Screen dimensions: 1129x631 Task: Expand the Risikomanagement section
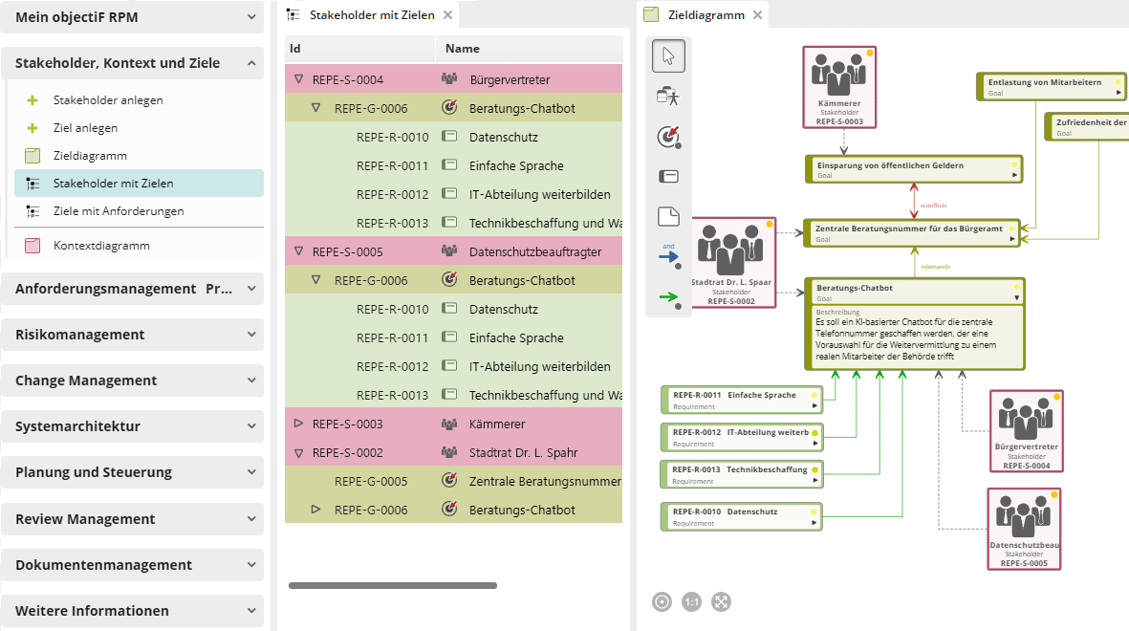pos(251,335)
